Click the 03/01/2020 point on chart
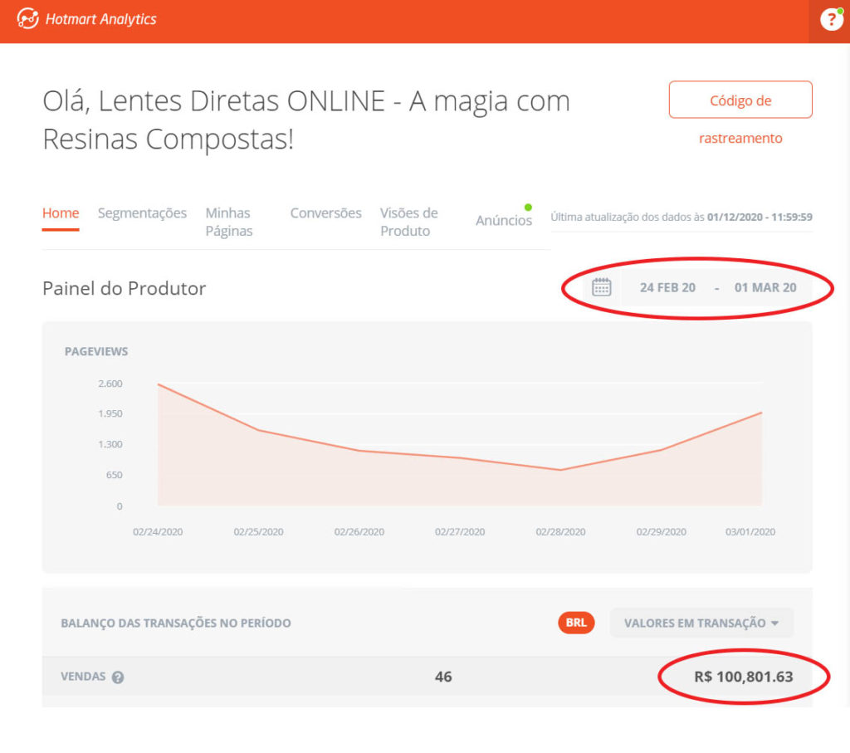Image resolution: width=850 pixels, height=753 pixels. point(761,413)
